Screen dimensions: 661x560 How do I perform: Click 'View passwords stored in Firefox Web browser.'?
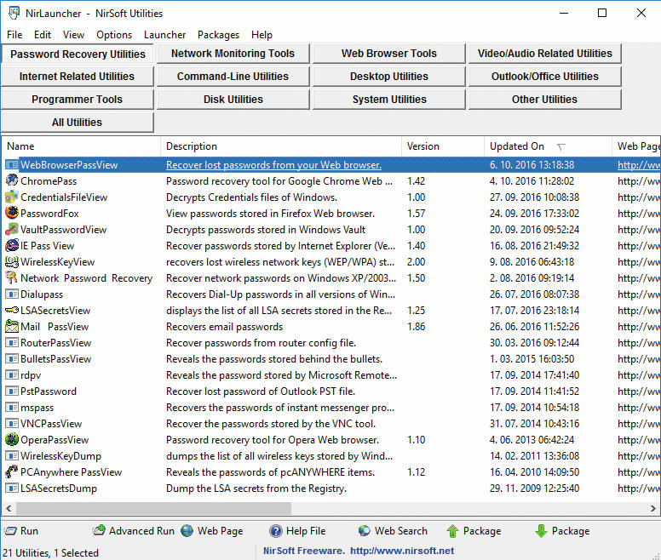point(270,214)
